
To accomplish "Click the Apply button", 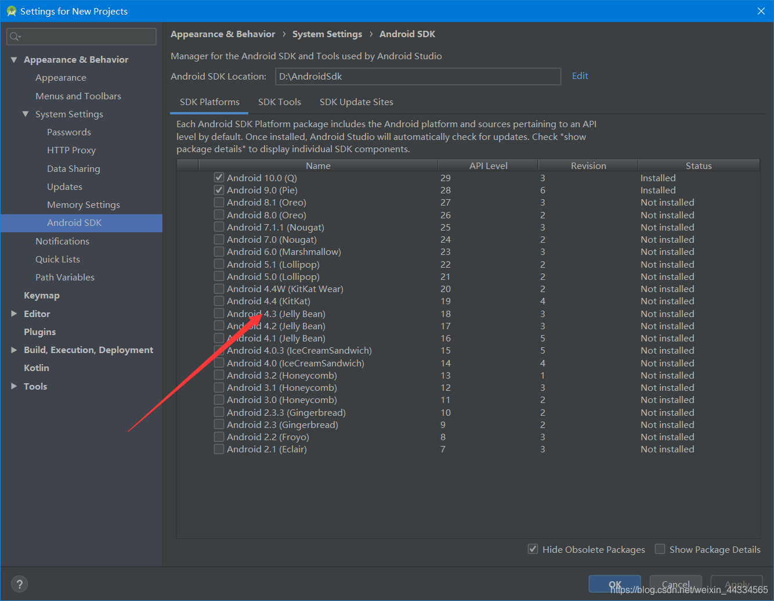I will [737, 584].
